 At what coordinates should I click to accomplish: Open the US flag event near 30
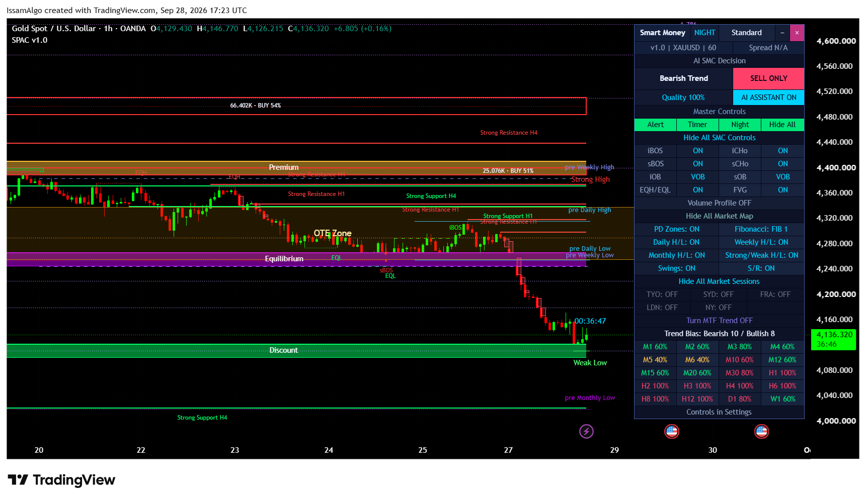(x=762, y=431)
